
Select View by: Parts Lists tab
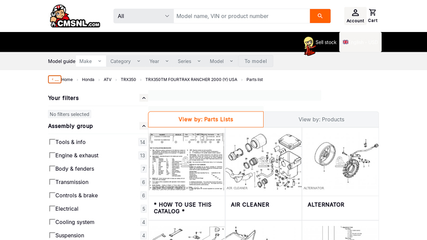pos(206,119)
